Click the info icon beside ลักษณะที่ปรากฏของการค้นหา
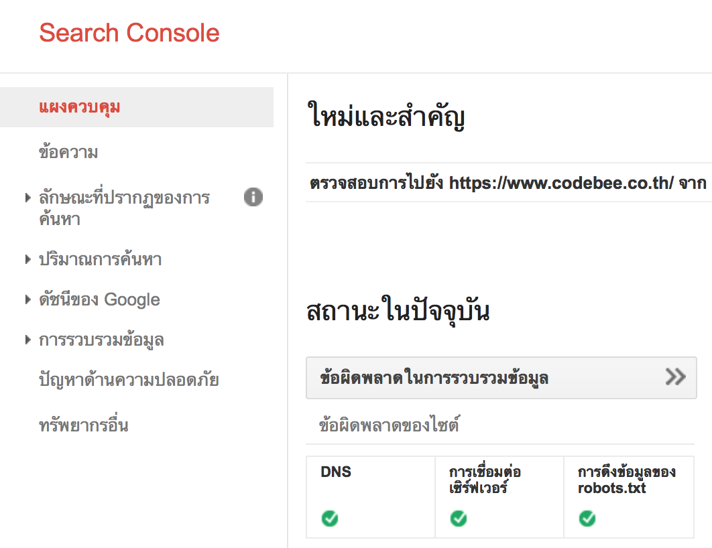 click(253, 197)
